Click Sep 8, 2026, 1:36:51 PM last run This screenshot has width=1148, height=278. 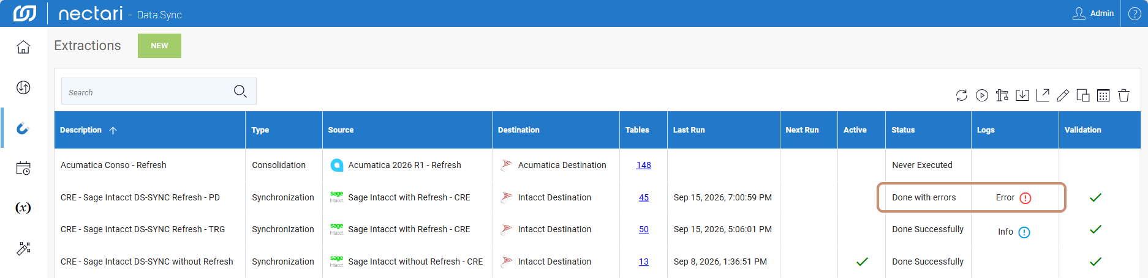tap(720, 262)
